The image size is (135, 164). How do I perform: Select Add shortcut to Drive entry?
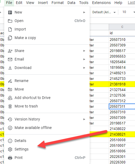tap(47, 98)
